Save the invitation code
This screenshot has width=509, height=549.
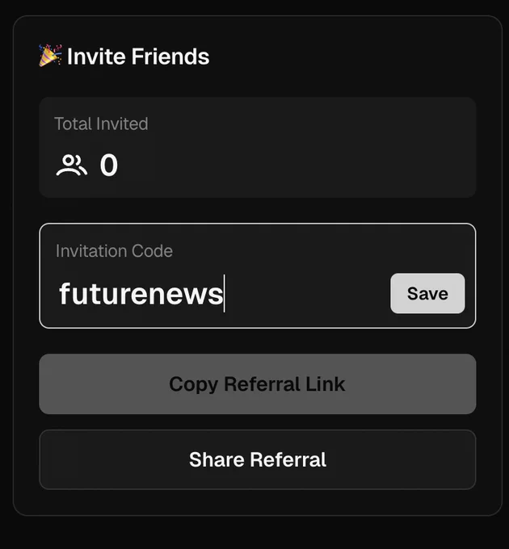(427, 293)
